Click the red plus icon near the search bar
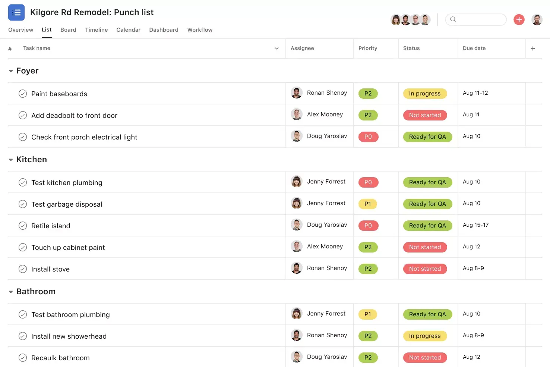Image resolution: width=550 pixels, height=367 pixels. click(519, 19)
